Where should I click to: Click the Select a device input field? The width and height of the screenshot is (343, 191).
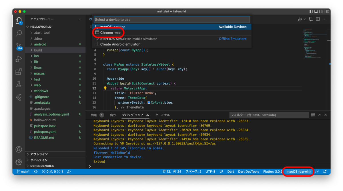pos(172,19)
